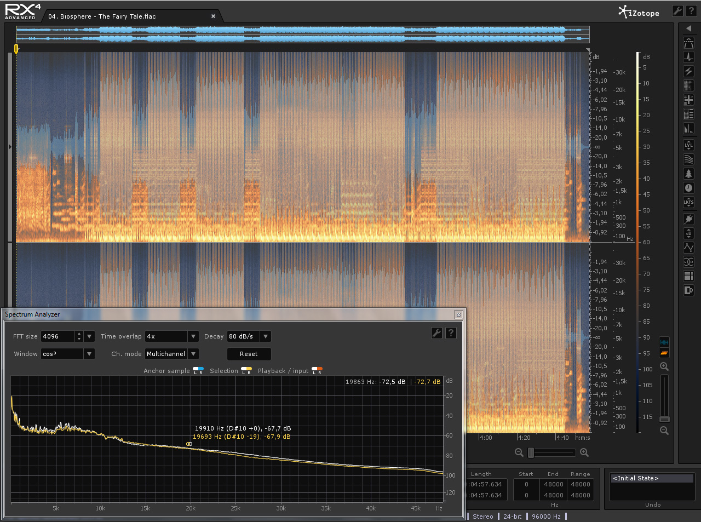Open the Ambience Match tree module
The image size is (701, 522).
coord(688,174)
